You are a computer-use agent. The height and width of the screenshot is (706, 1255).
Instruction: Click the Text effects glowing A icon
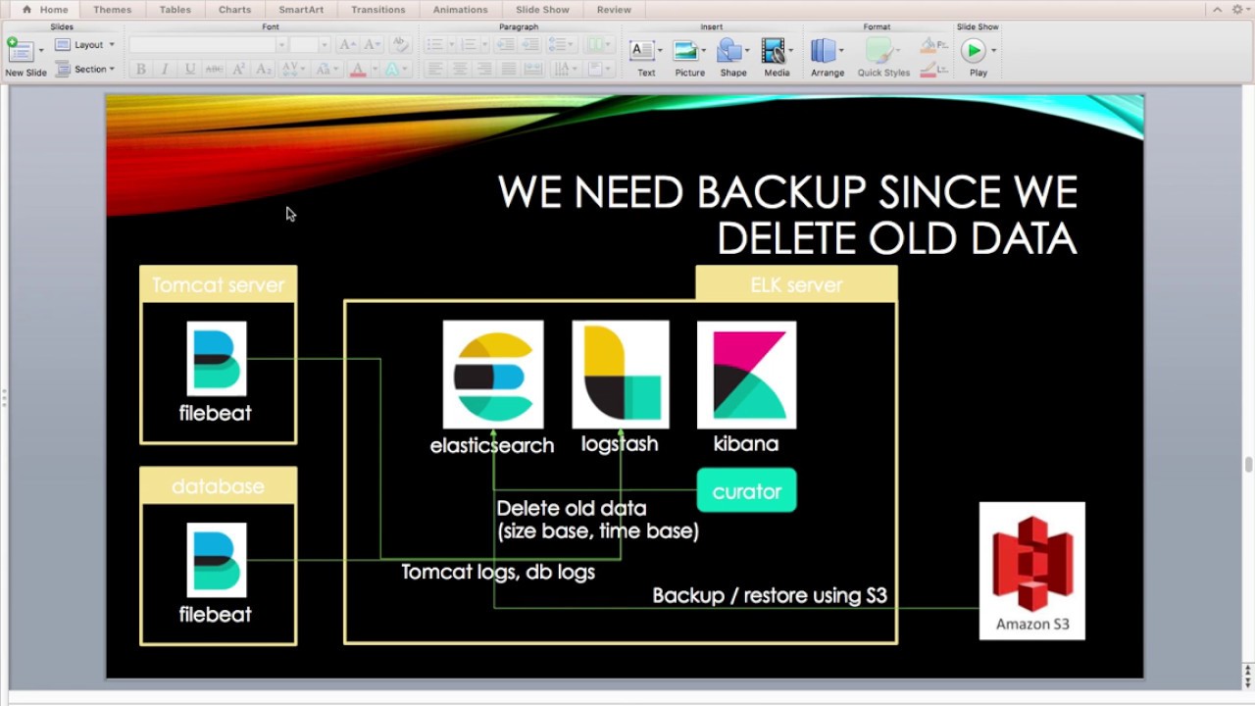pos(392,69)
